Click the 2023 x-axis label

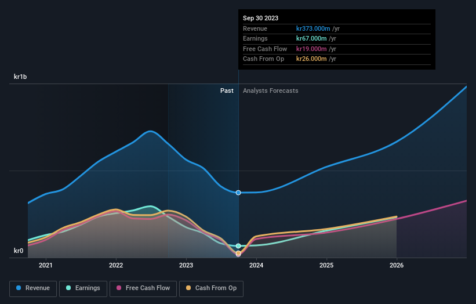[x=186, y=266]
